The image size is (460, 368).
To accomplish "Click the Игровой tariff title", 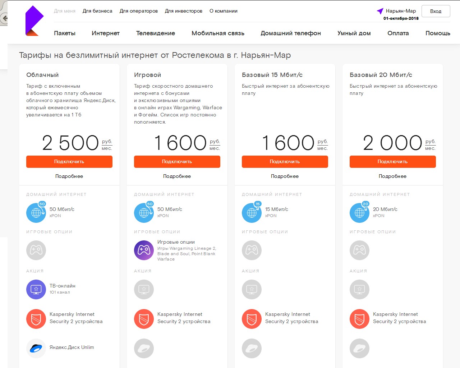I will (148, 75).
